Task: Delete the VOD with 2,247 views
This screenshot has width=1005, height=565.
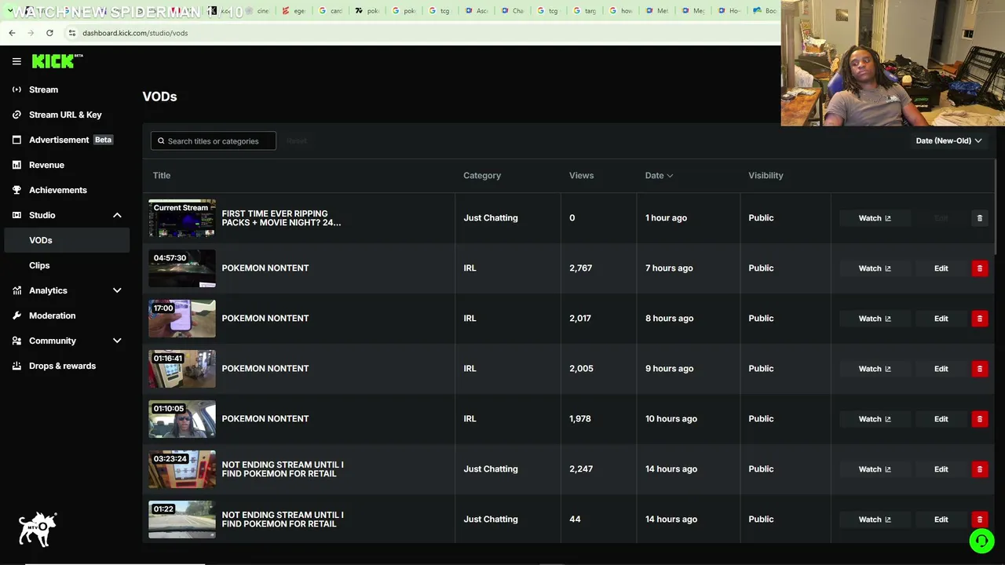Action: [x=979, y=469]
